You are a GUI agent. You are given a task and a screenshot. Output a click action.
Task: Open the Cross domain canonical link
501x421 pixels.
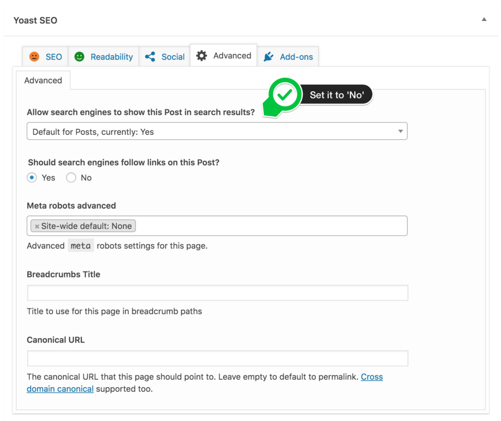[x=372, y=377]
